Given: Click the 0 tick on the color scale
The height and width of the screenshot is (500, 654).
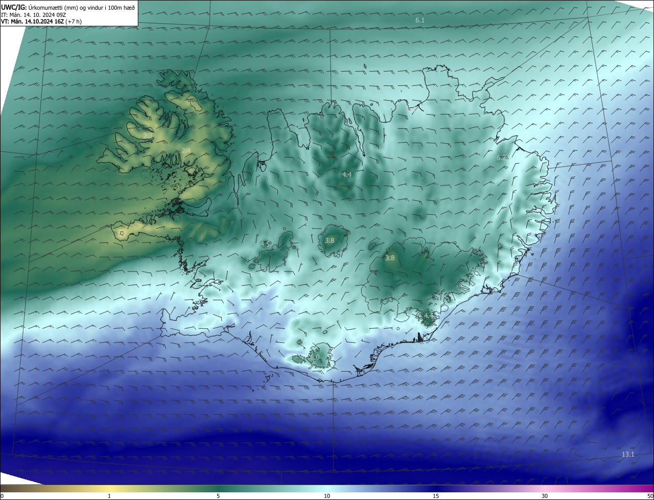Looking at the screenshot, I should [x=2, y=496].
